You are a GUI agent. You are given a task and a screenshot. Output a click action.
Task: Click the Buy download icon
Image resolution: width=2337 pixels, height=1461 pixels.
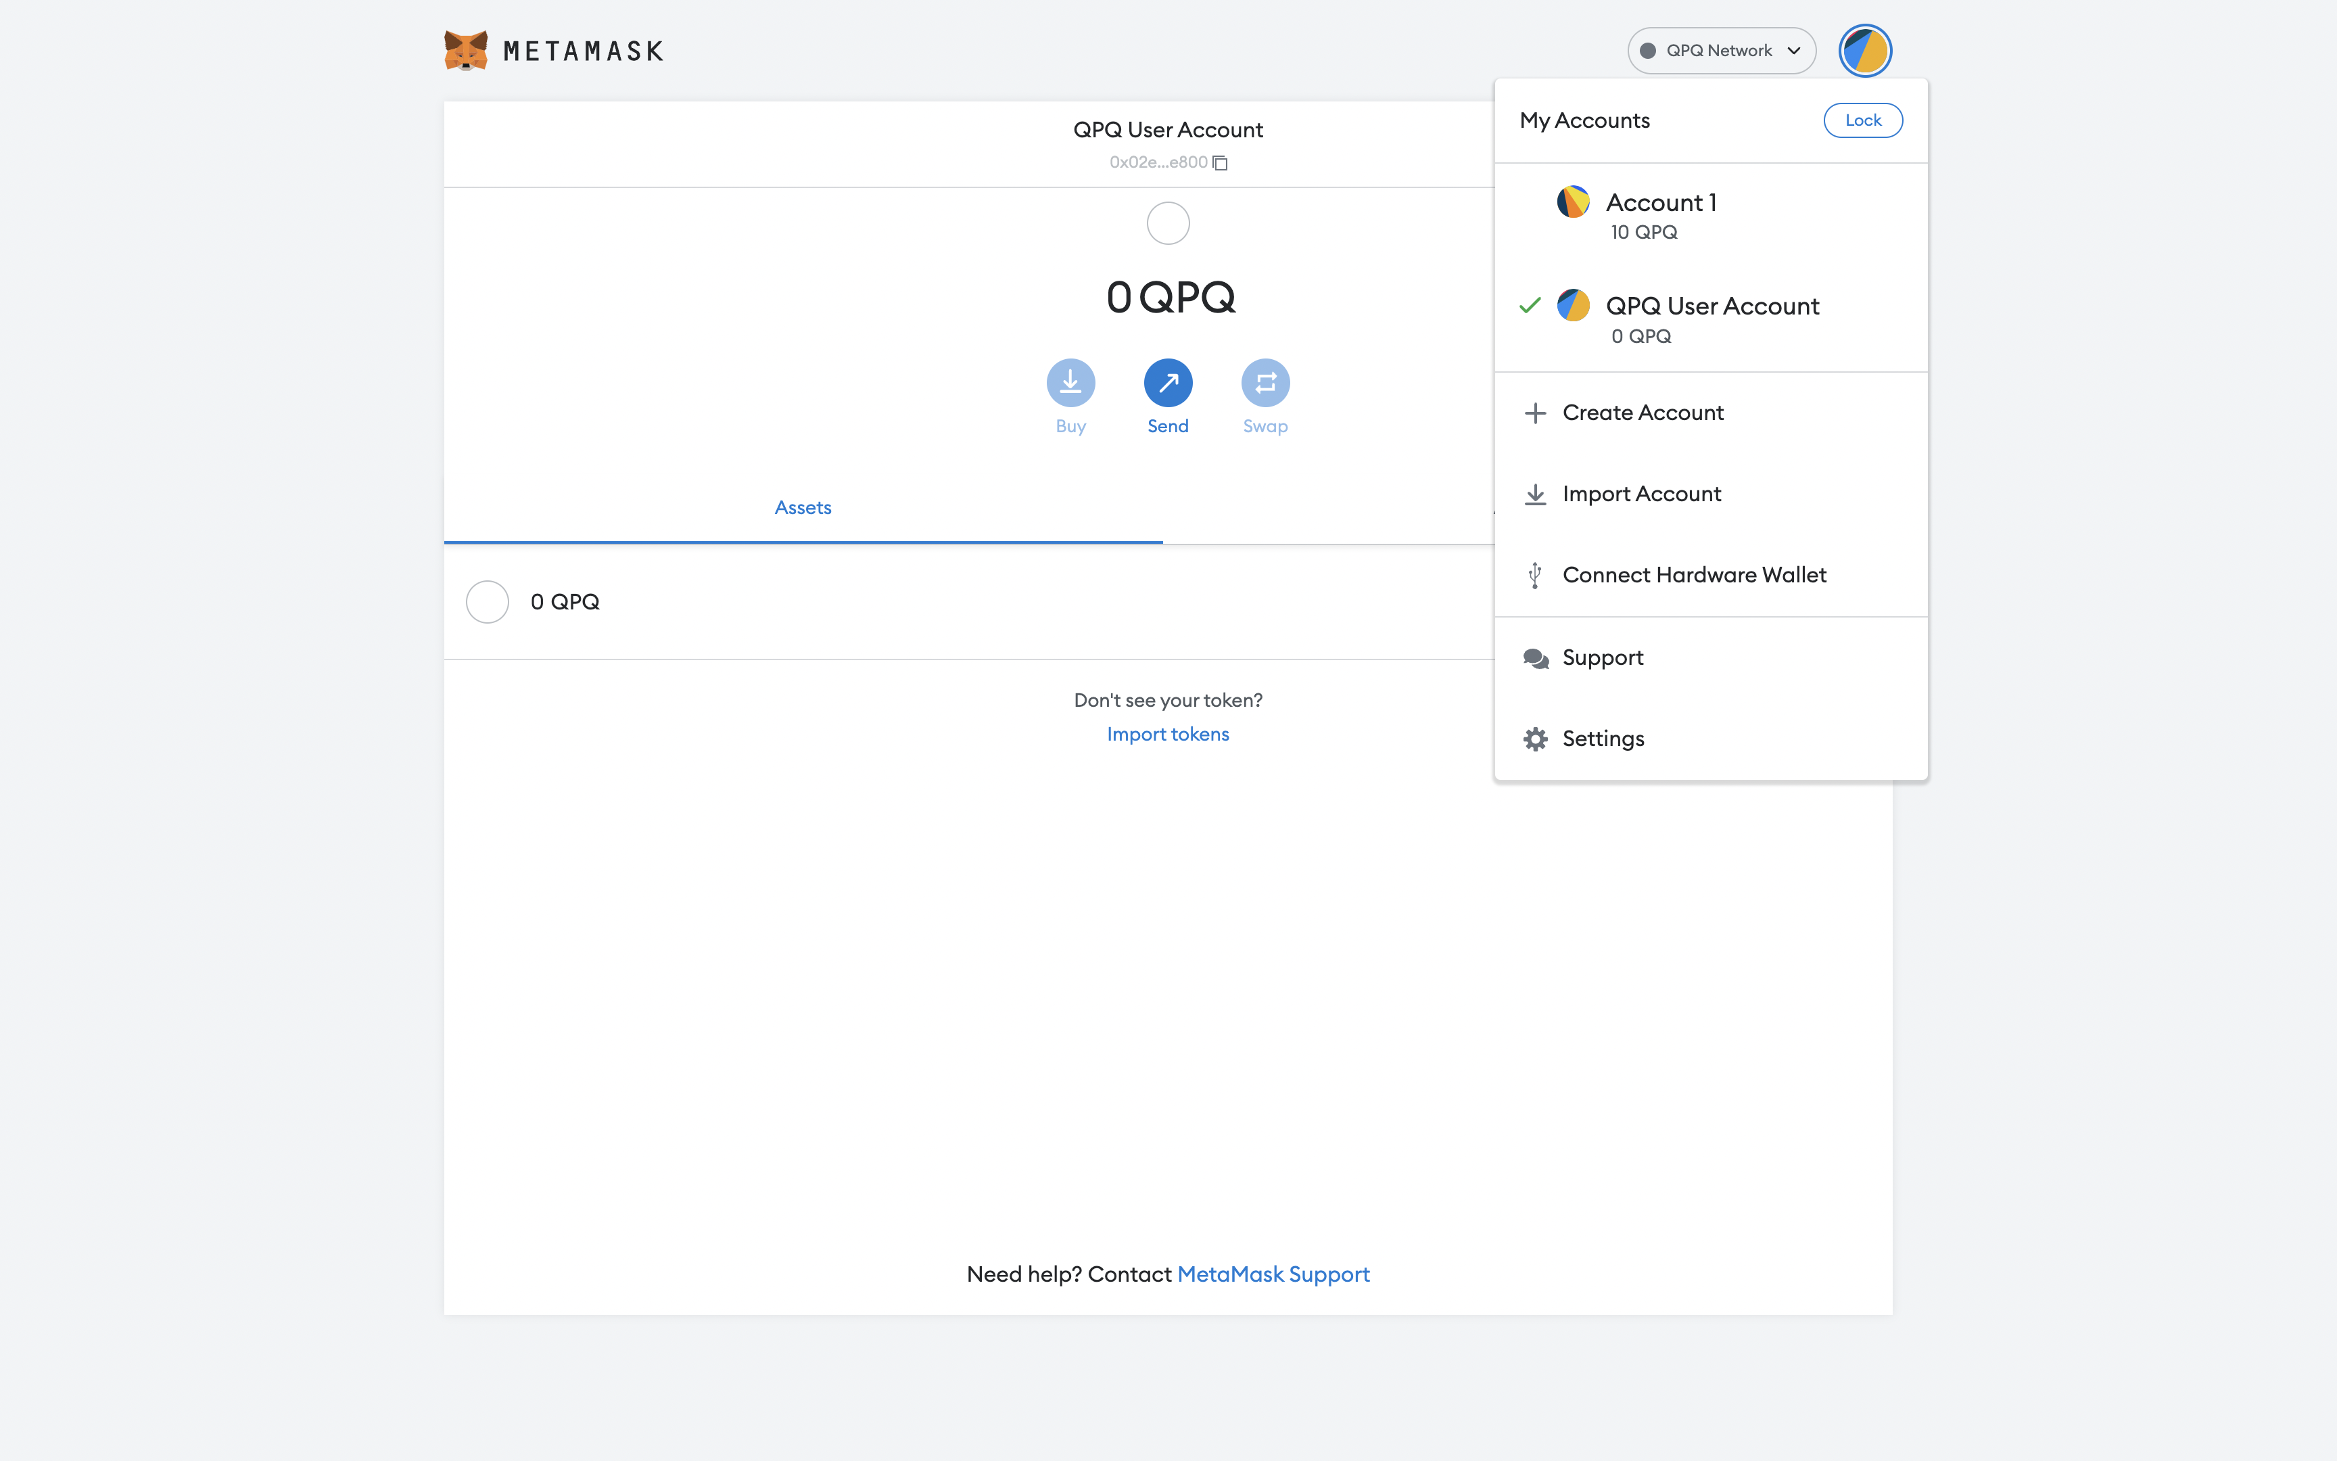tap(1071, 383)
